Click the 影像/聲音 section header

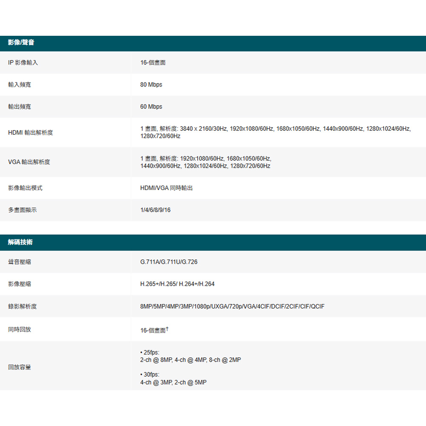click(21, 43)
